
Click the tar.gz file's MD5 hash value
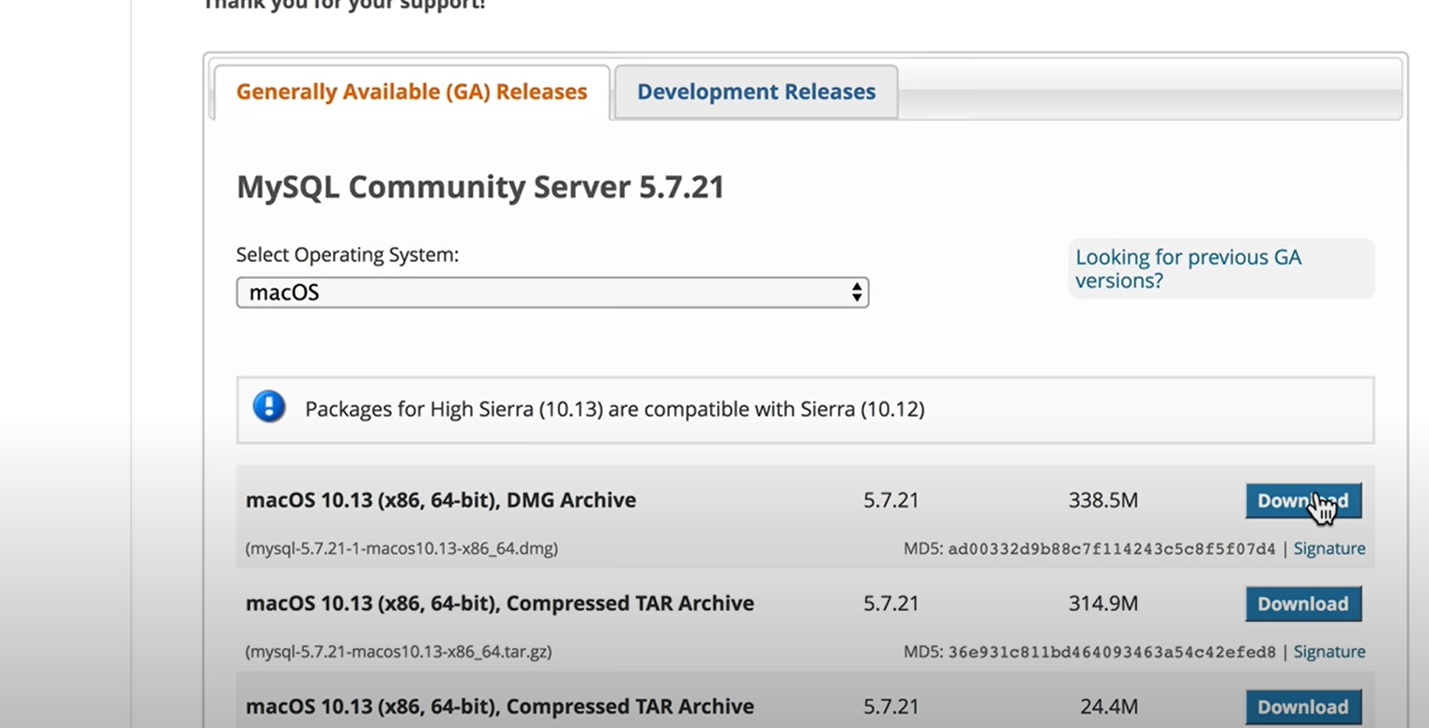[1111, 652]
